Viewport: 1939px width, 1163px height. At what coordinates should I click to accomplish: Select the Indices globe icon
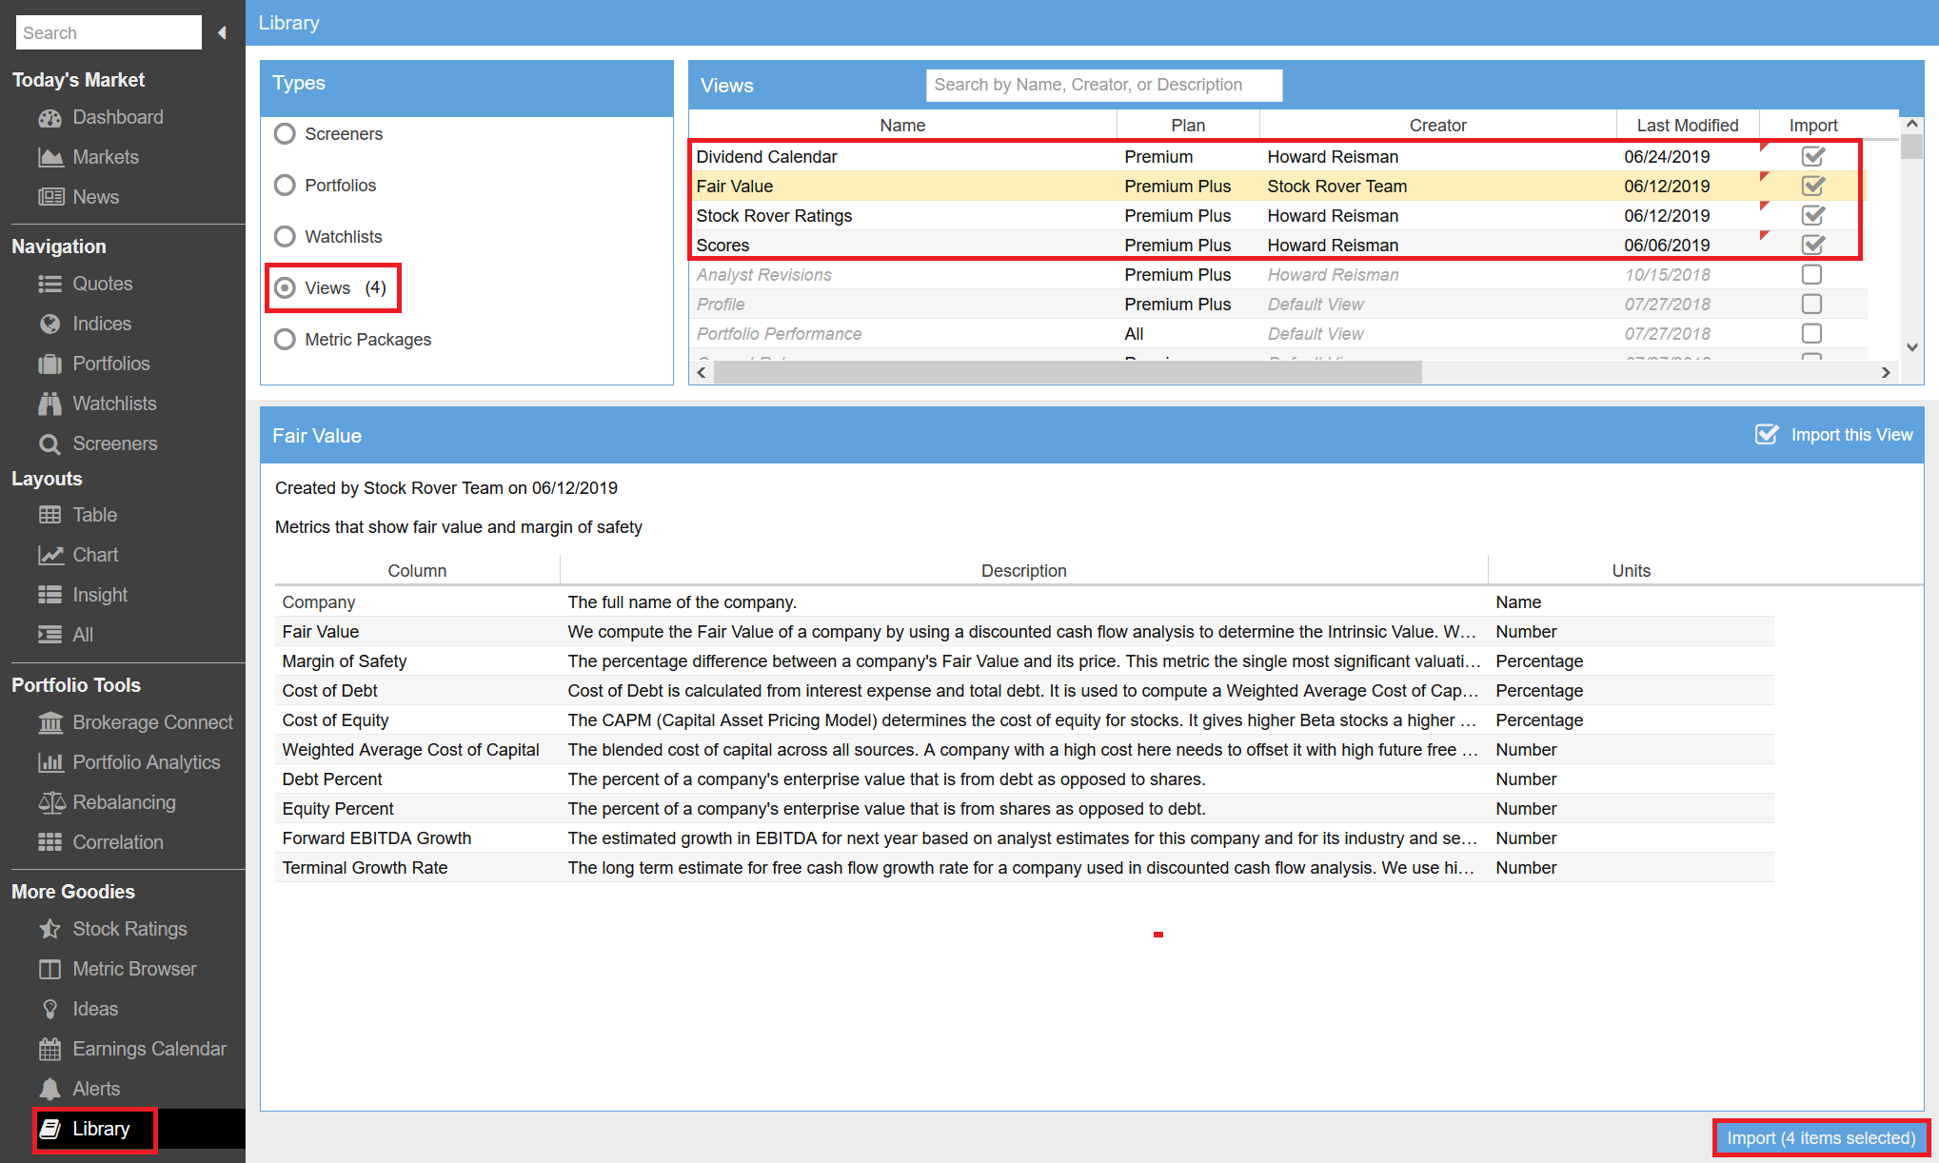coord(49,324)
